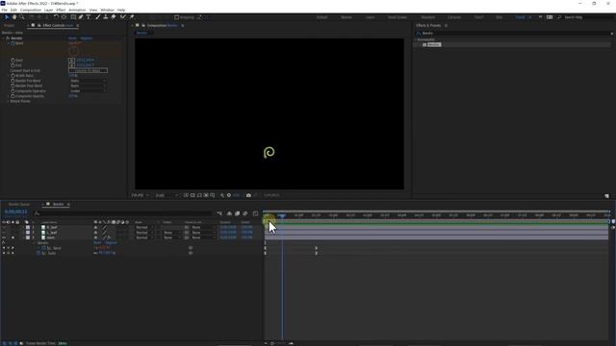
Task: Open the Composition menu
Action: pos(30,10)
